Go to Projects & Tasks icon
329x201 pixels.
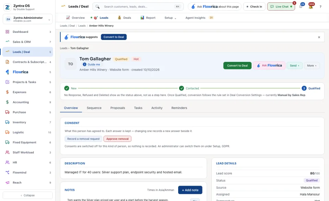pyautogui.click(x=7, y=82)
